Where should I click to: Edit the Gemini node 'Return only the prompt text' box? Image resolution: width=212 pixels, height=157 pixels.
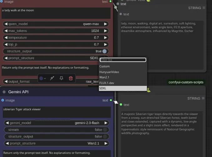pyautogui.click(x=57, y=154)
